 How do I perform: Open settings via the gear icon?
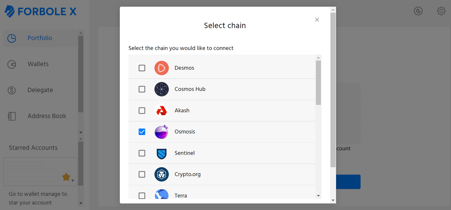[x=441, y=11]
